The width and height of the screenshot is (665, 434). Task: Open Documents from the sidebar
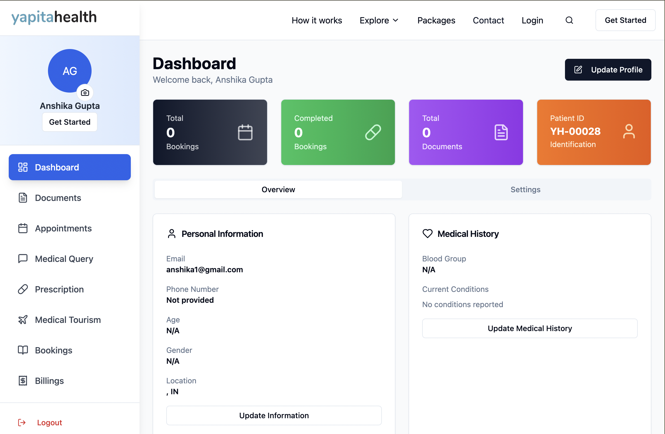tap(69, 198)
